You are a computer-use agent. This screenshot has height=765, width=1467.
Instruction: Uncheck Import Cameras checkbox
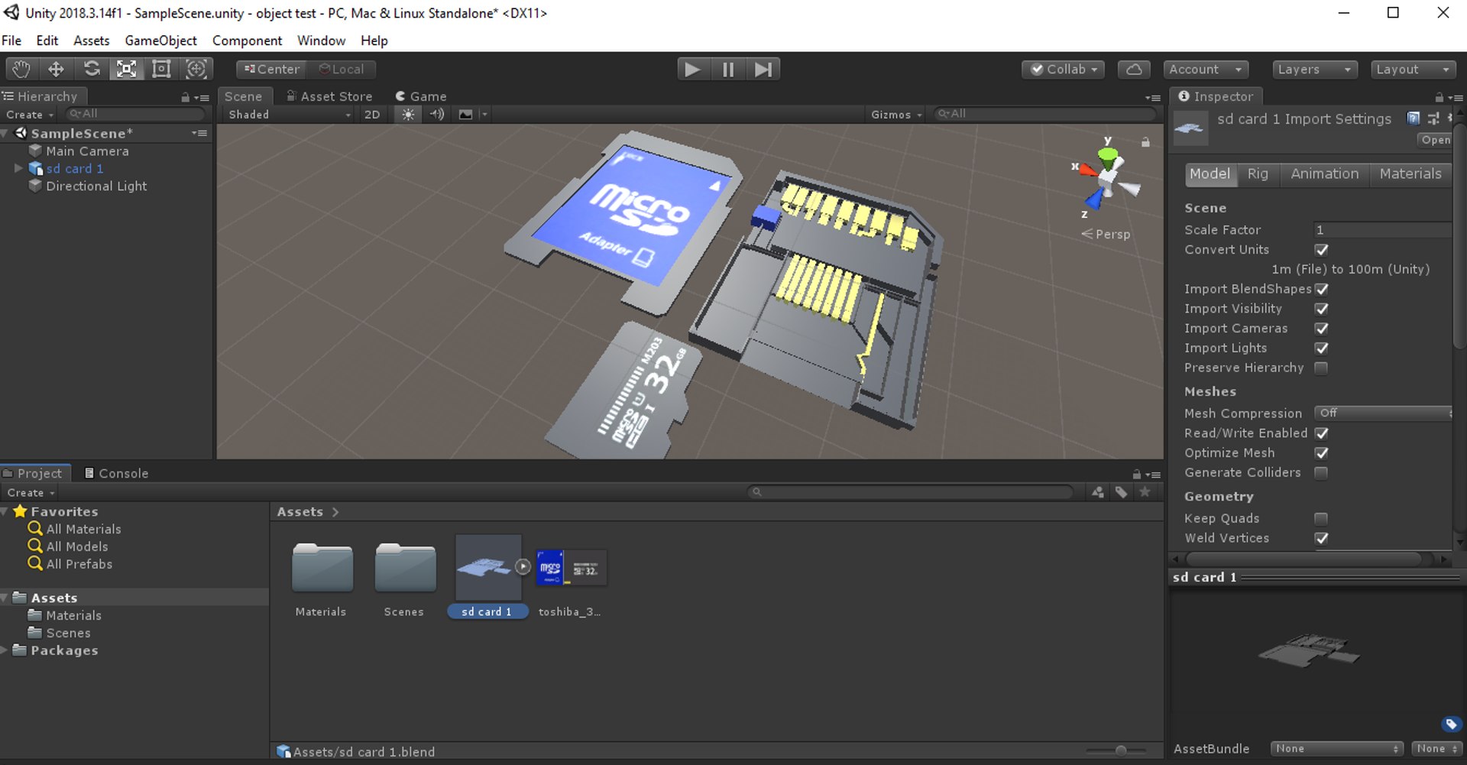[1321, 329]
